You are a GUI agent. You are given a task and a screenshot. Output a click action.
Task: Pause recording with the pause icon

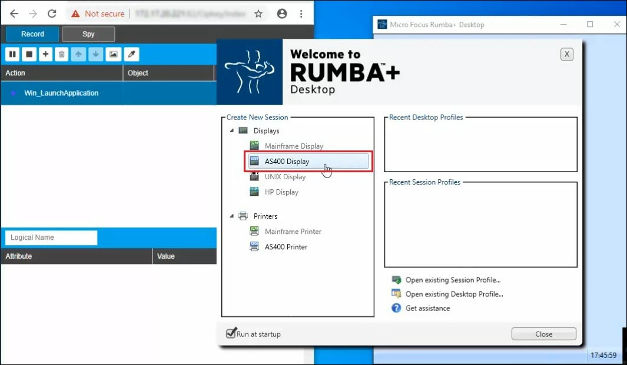pyautogui.click(x=12, y=54)
